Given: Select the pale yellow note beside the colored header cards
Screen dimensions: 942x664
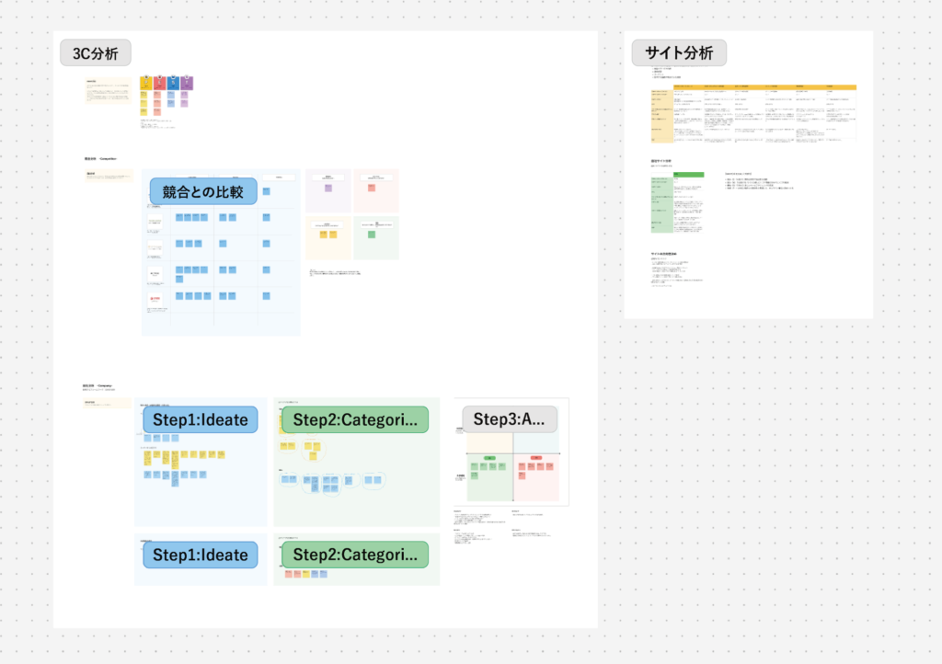Looking at the screenshot, I should (x=109, y=90).
